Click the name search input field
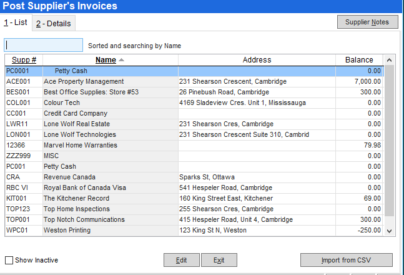This screenshot has height=275, width=404. point(44,45)
